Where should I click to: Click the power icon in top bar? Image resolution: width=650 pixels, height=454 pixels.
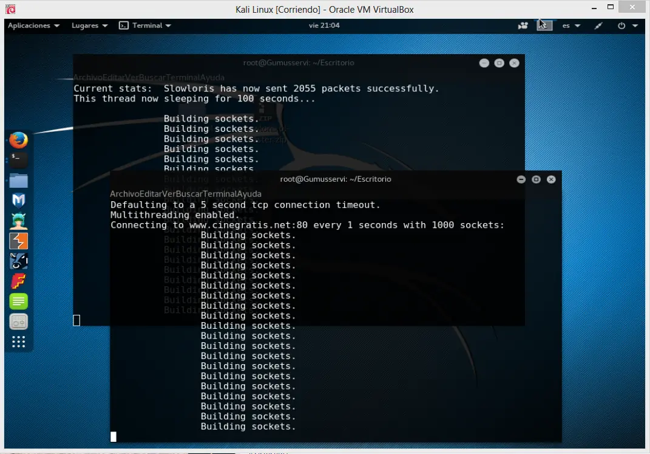[621, 26]
